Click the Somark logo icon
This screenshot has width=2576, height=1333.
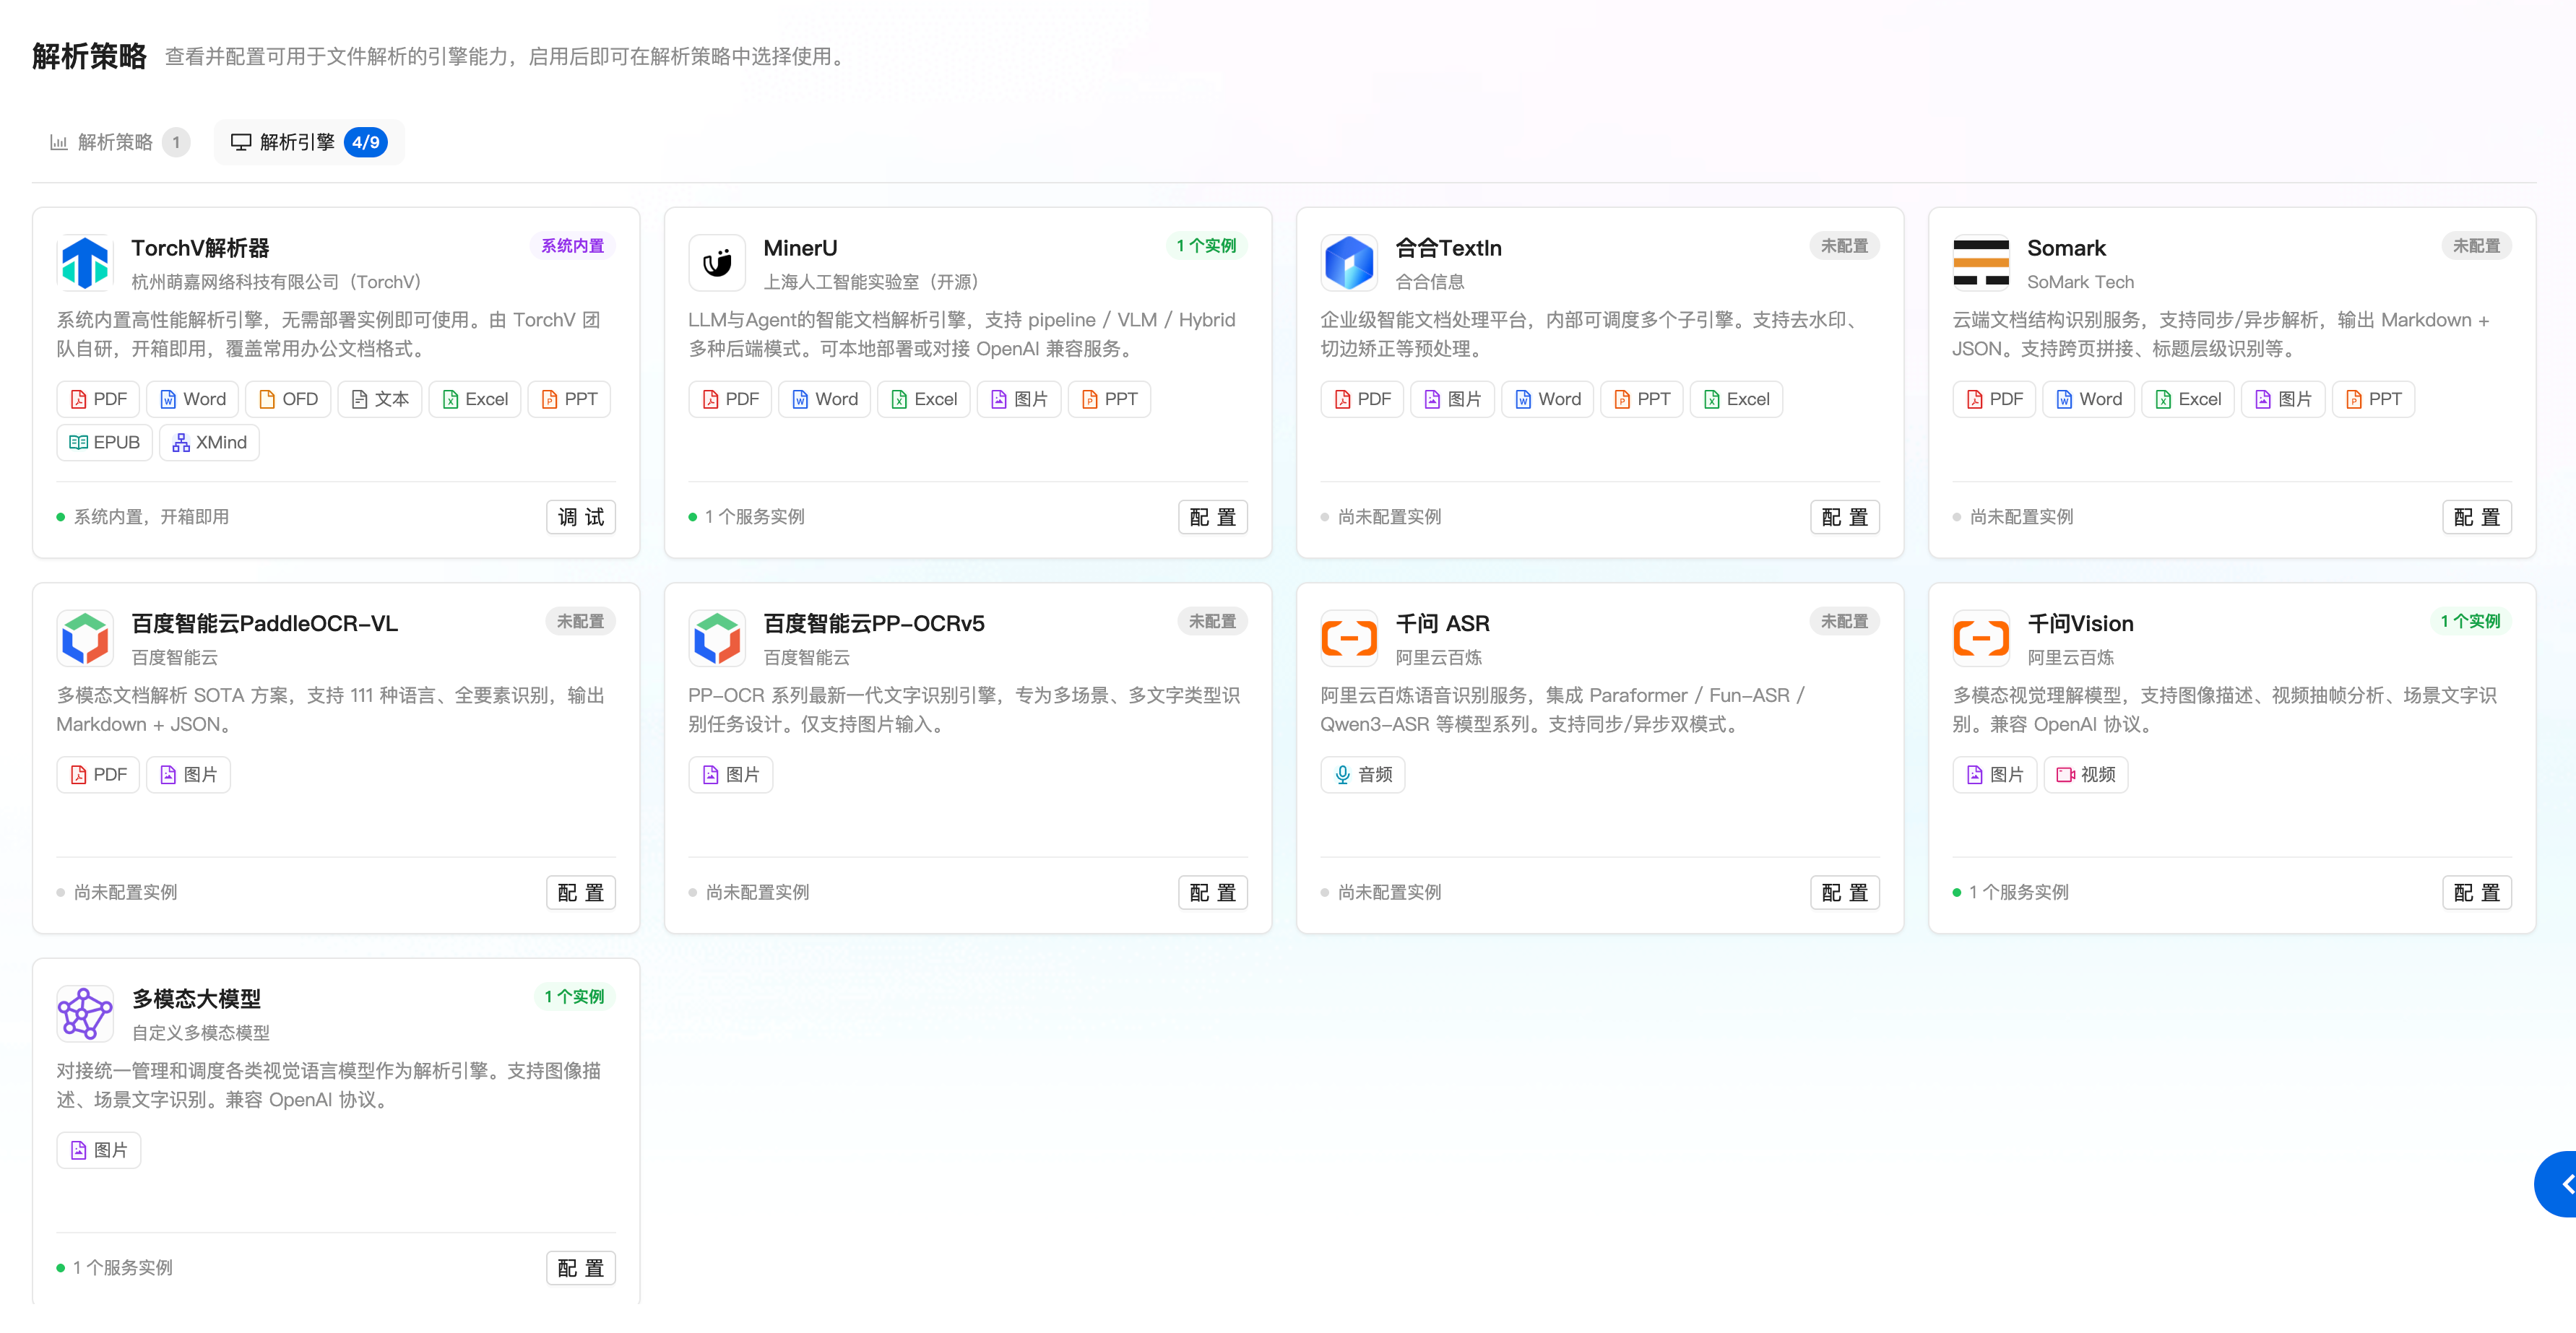pyautogui.click(x=1981, y=263)
